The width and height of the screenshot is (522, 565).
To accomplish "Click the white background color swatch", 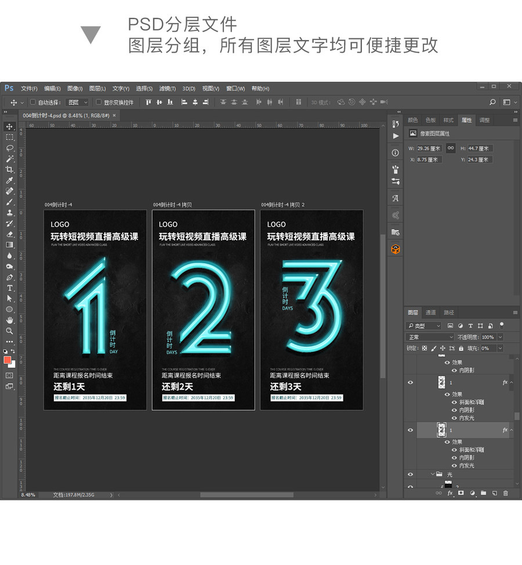I will coord(13,365).
